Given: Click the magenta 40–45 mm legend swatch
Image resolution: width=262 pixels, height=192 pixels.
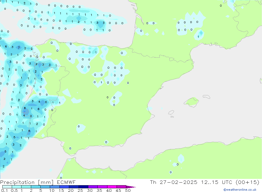Looking at the screenshot, I should point(112,187).
